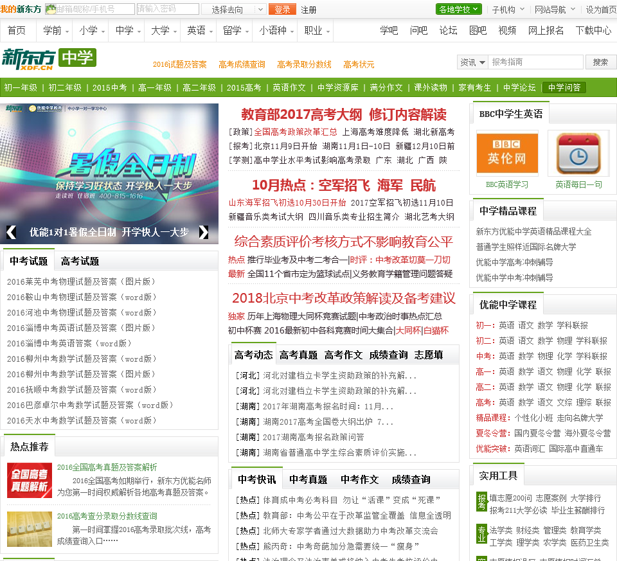Open the 高考录取分数线 orange link
Image resolution: width=617 pixels, height=561 pixels.
(x=304, y=64)
